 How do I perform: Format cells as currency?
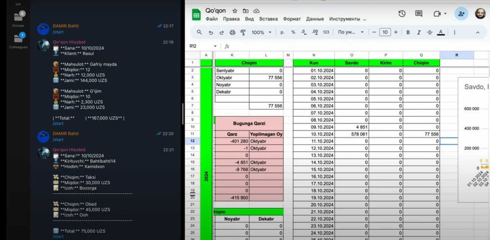pos(283,32)
